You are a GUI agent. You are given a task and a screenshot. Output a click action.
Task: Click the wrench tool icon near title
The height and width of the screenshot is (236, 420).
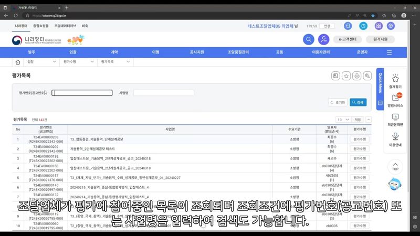pos(367,76)
